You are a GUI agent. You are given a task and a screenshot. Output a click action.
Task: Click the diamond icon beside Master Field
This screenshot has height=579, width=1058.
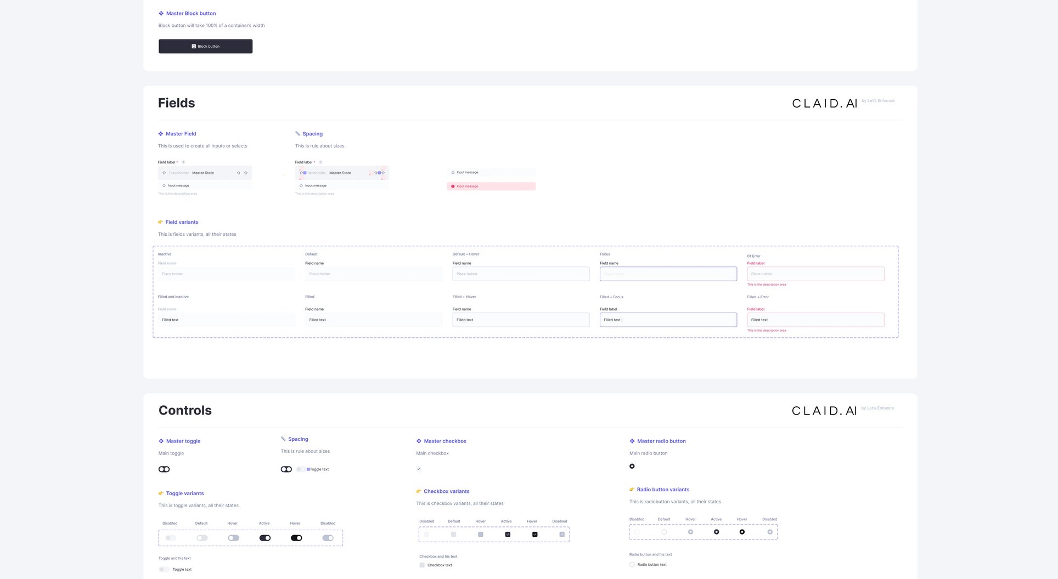coord(161,134)
